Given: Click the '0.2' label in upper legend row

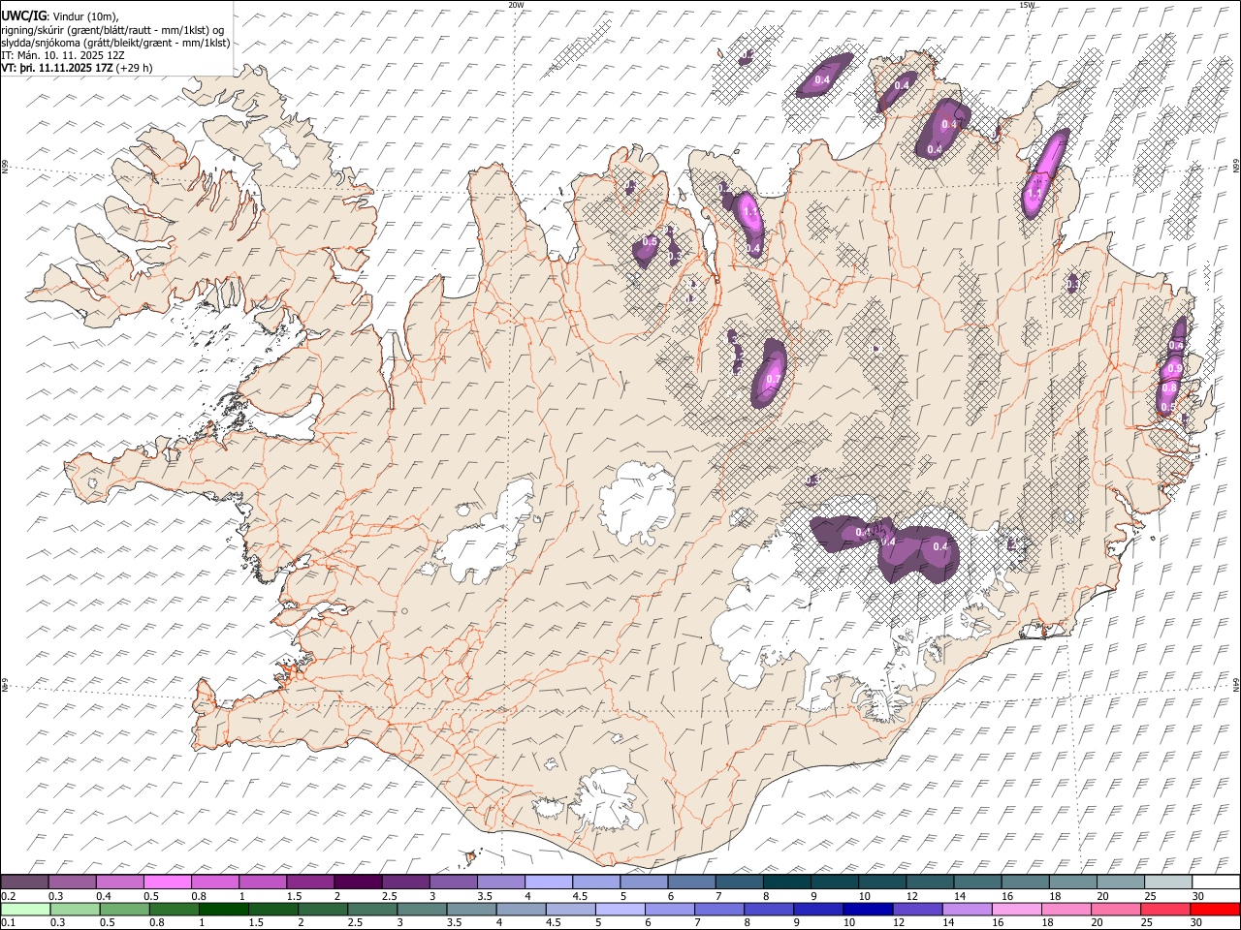Looking at the screenshot, I should click(x=8, y=896).
